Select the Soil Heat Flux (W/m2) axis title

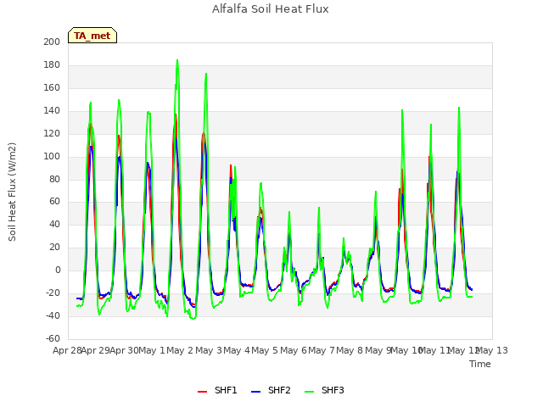pos(12,192)
